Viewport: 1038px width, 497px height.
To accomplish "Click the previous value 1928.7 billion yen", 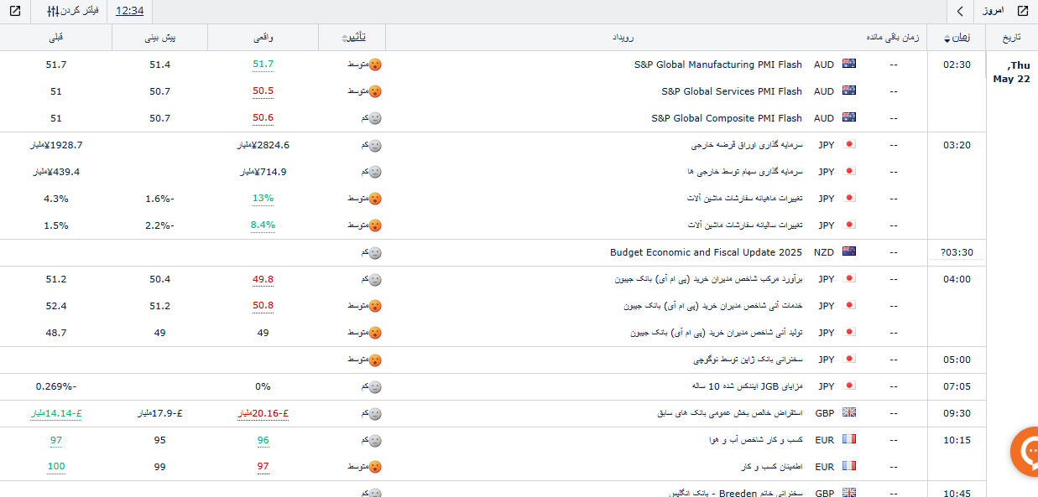I will [x=58, y=145].
